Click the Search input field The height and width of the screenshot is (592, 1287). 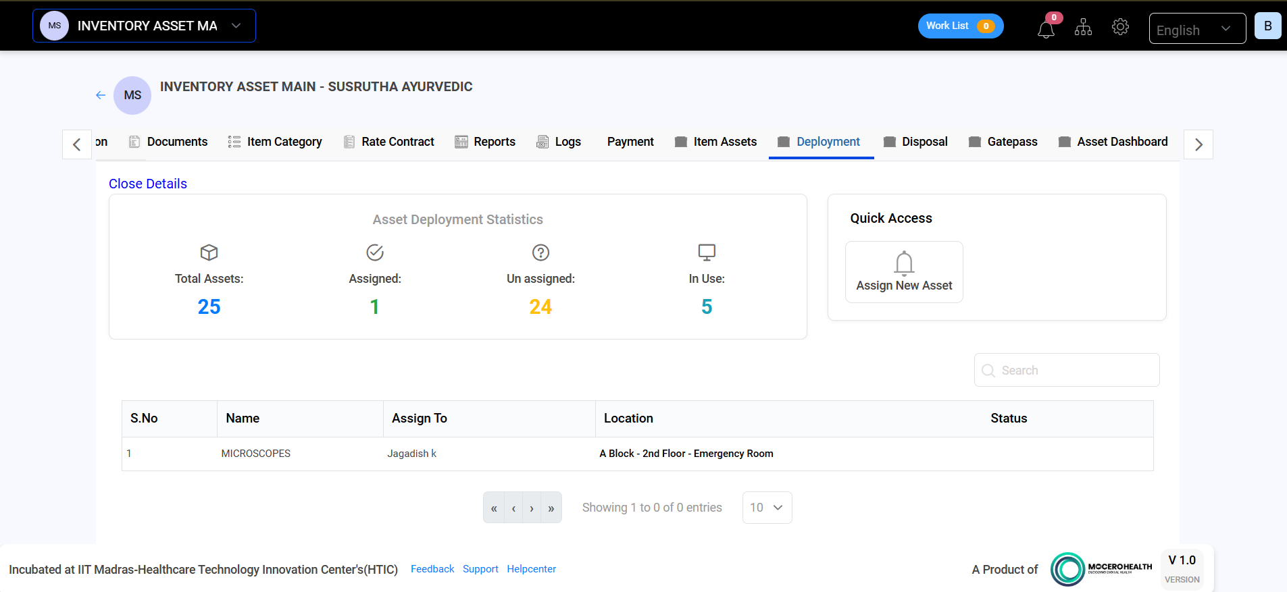click(1074, 371)
